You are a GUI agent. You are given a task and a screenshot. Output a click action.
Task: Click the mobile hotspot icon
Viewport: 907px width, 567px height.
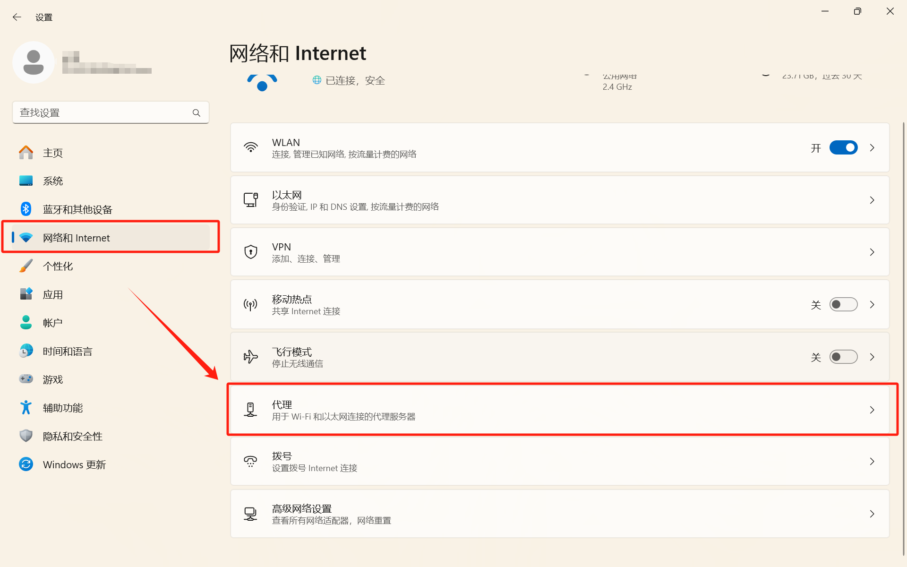250,304
